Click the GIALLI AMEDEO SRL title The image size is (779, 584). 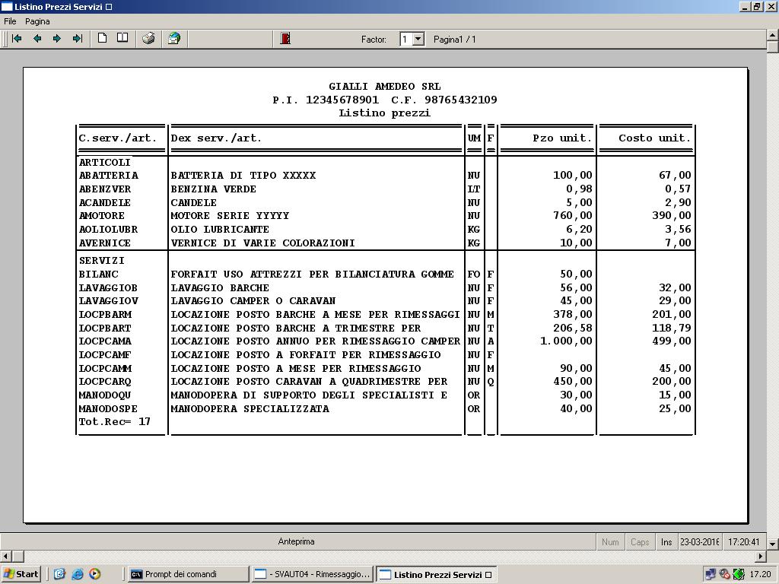(x=384, y=87)
